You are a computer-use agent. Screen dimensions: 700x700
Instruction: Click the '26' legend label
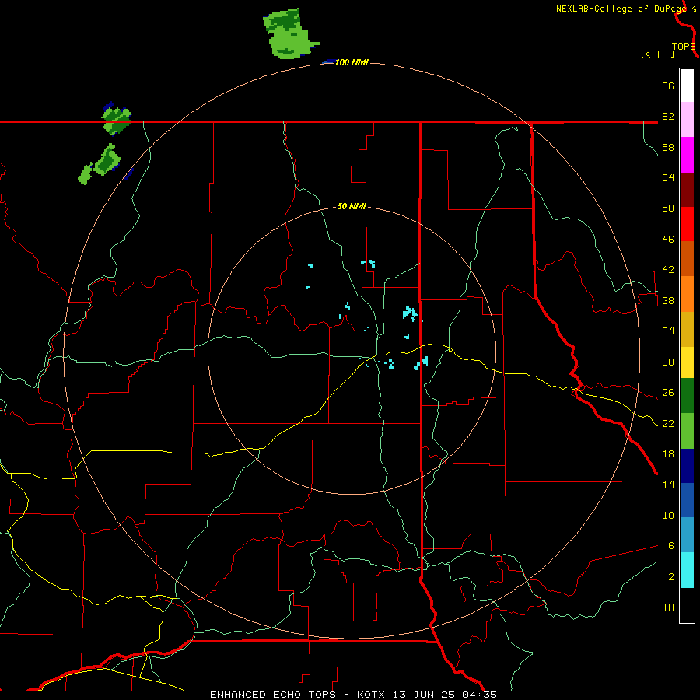pos(668,393)
